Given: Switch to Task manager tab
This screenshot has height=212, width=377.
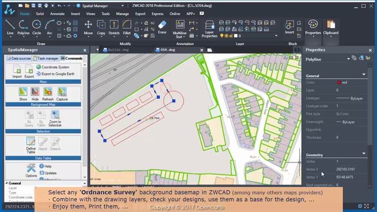Looking at the screenshot, I should tap(46, 58).
